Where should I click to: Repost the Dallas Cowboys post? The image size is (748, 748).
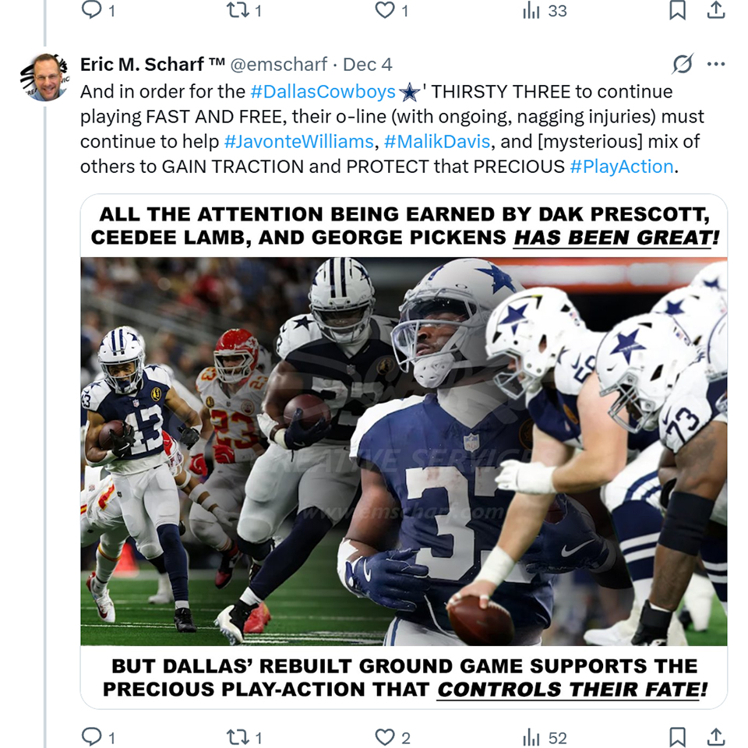point(237,736)
